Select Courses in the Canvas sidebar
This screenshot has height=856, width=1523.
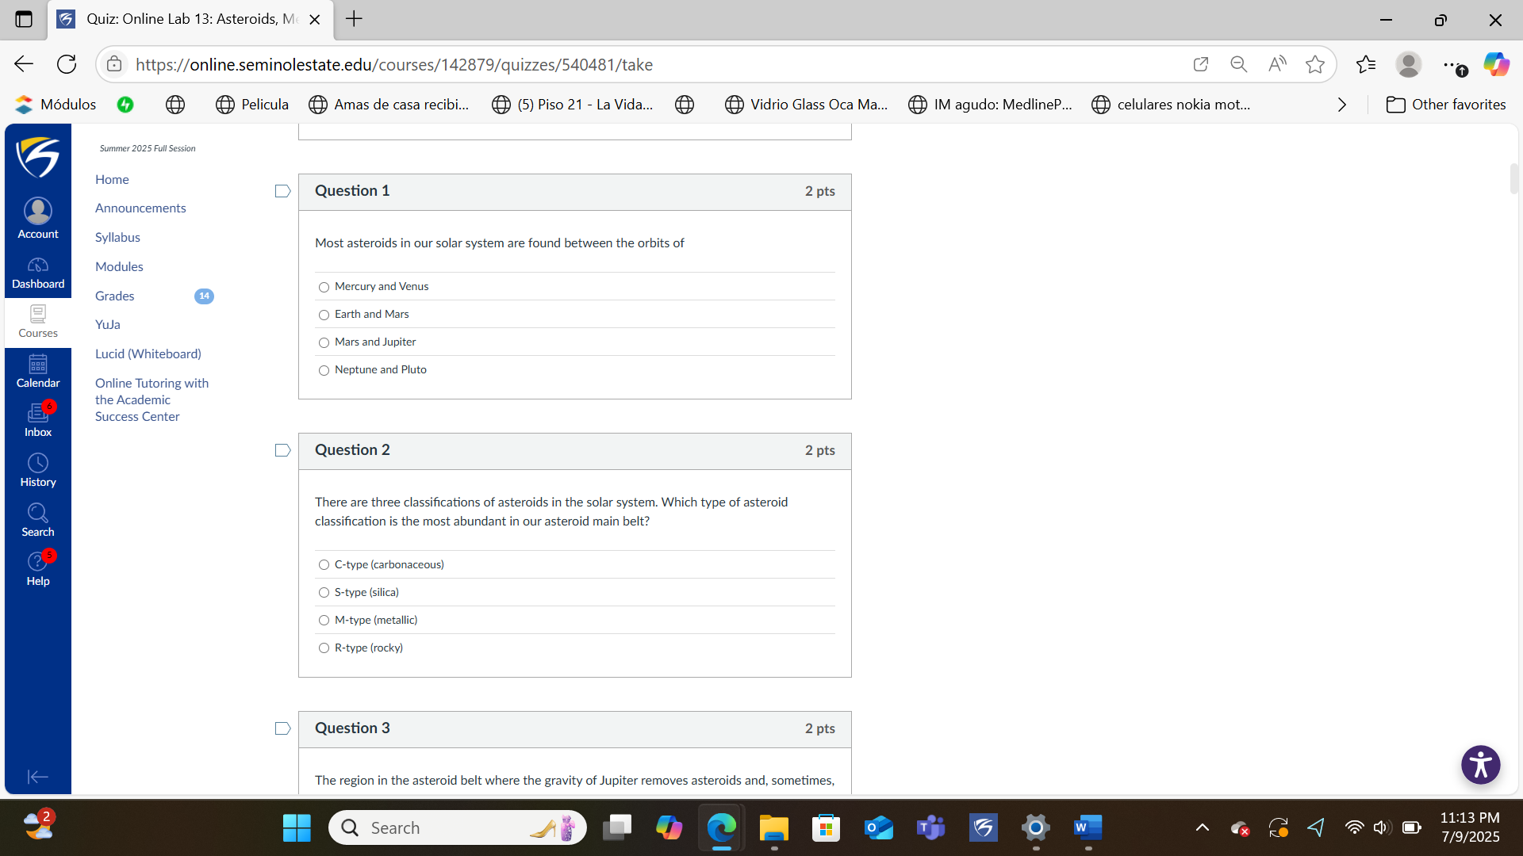point(37,322)
